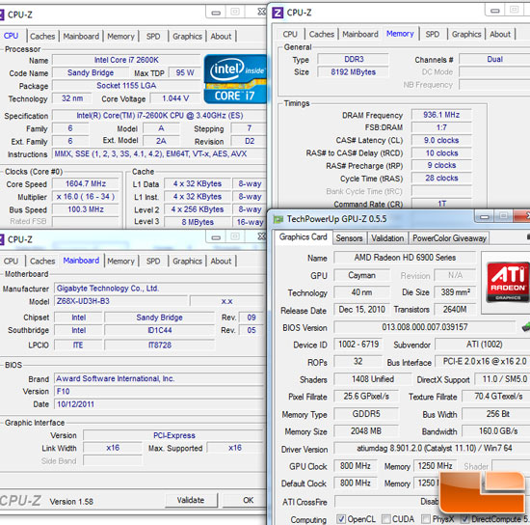
Task: Go to About tab in Gigabyte motherboard CPU-Z window
Action: click(x=221, y=262)
